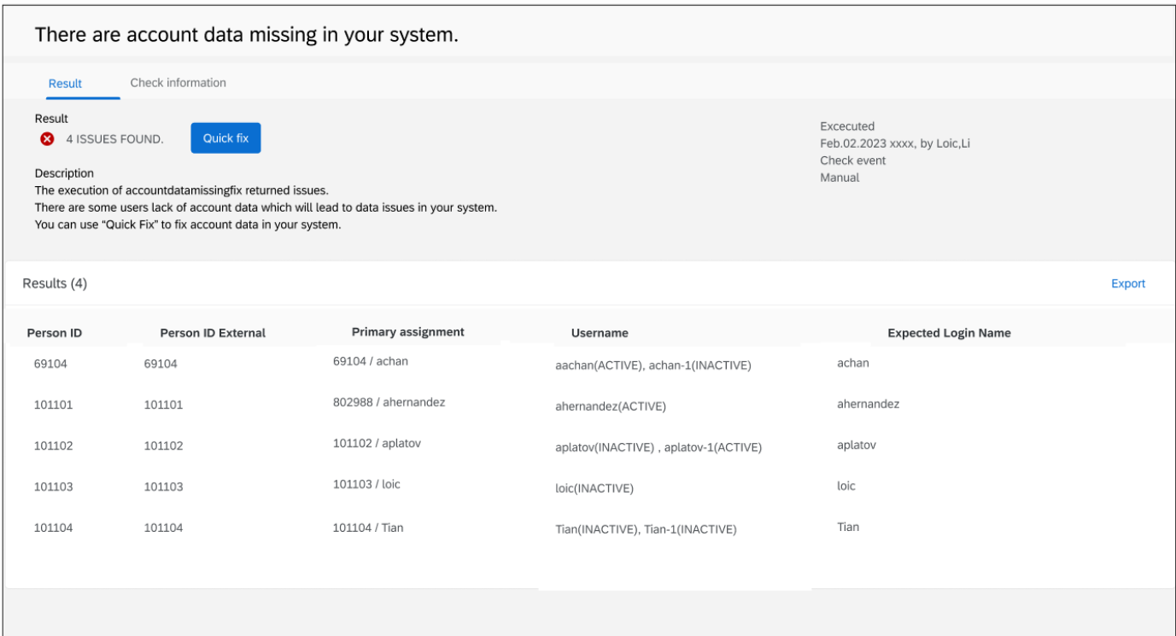Click the '101102 / aplatov' assignment cell
The image size is (1176, 636).
[377, 443]
